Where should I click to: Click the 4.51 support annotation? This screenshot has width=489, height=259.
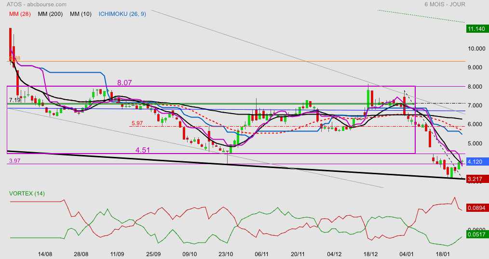pyautogui.click(x=144, y=150)
